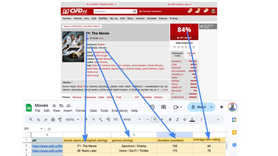The height and width of the screenshot is (156, 278).
Task: Click the toolbar search menus icon
Action: tap(31, 119)
